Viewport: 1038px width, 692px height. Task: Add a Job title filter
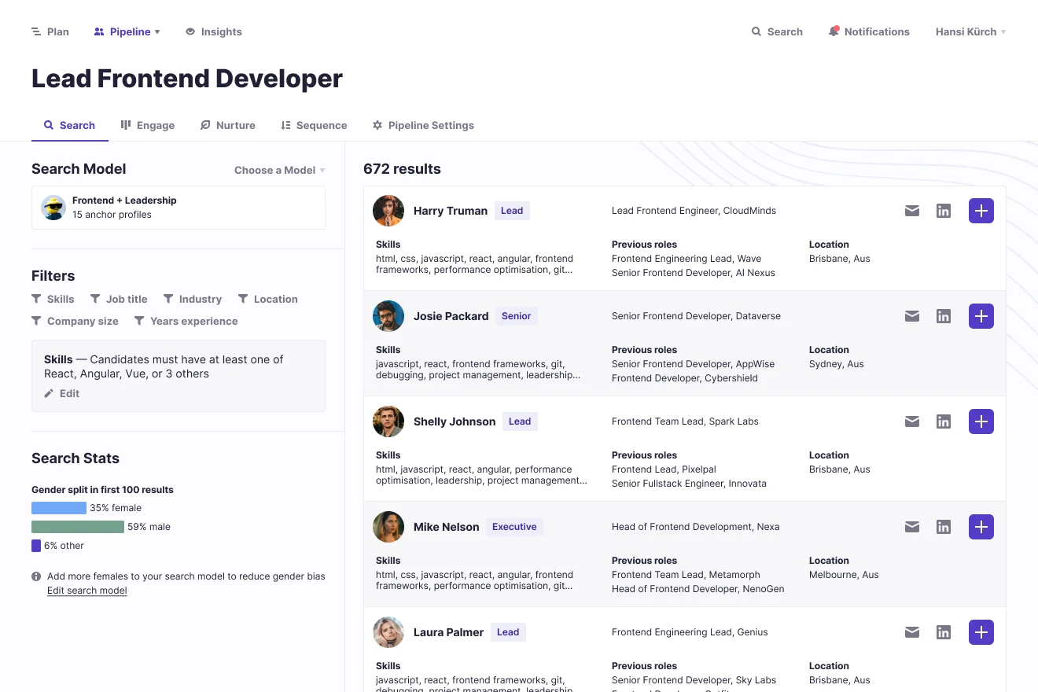pos(119,299)
